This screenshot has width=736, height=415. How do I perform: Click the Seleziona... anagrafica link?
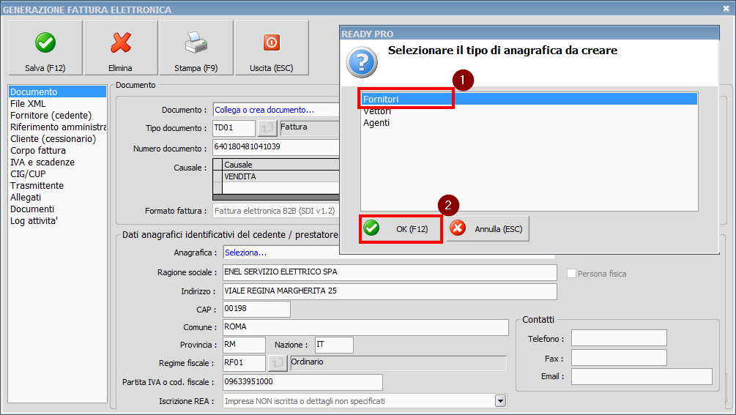(246, 253)
